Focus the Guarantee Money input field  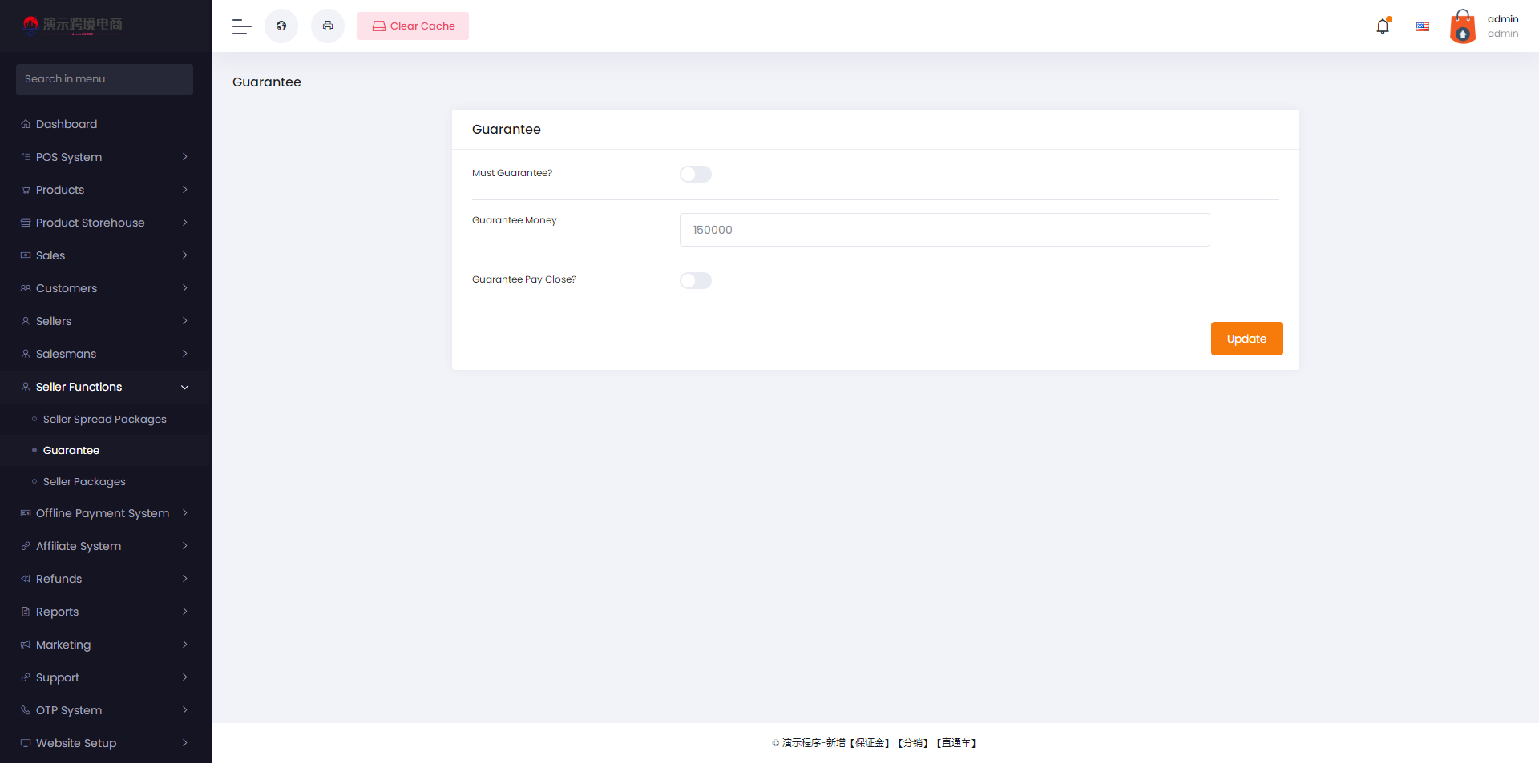point(944,230)
